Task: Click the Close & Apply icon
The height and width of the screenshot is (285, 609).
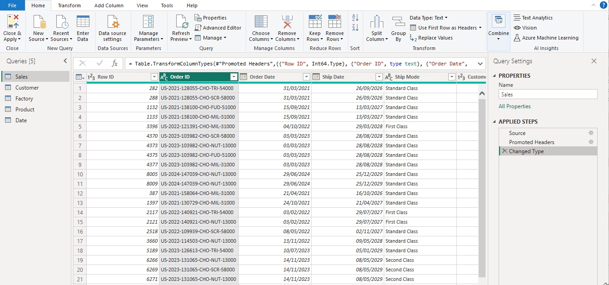Action: point(12,21)
